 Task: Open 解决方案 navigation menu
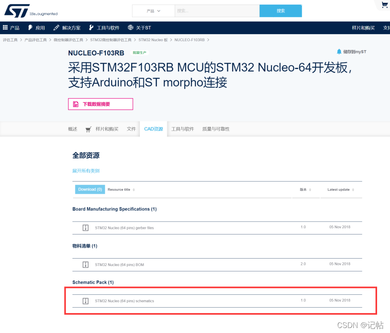[x=67, y=27]
